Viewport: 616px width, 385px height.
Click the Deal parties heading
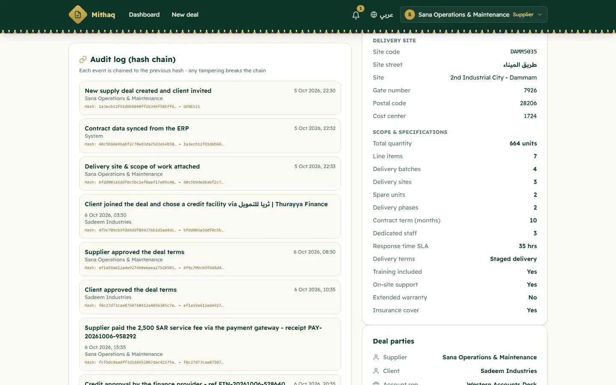point(394,341)
